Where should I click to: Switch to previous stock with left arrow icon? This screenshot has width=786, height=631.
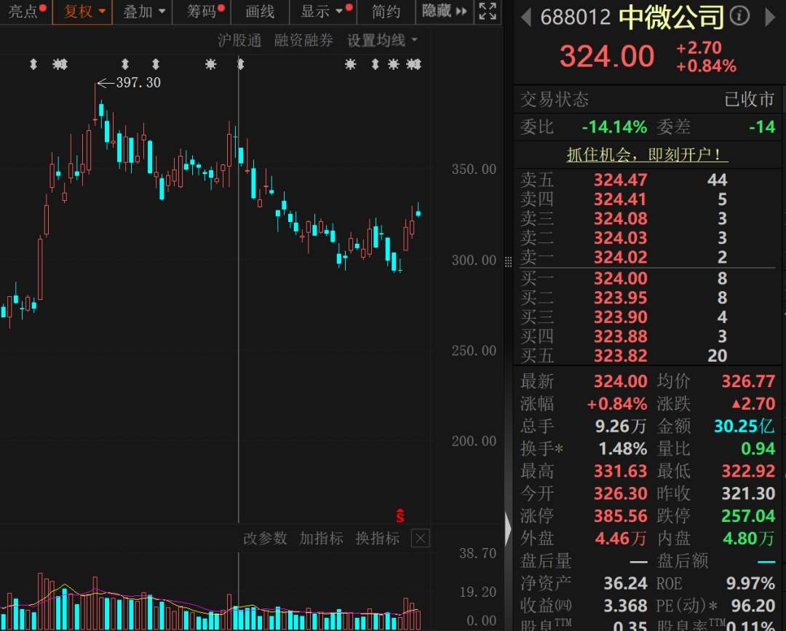(x=525, y=17)
